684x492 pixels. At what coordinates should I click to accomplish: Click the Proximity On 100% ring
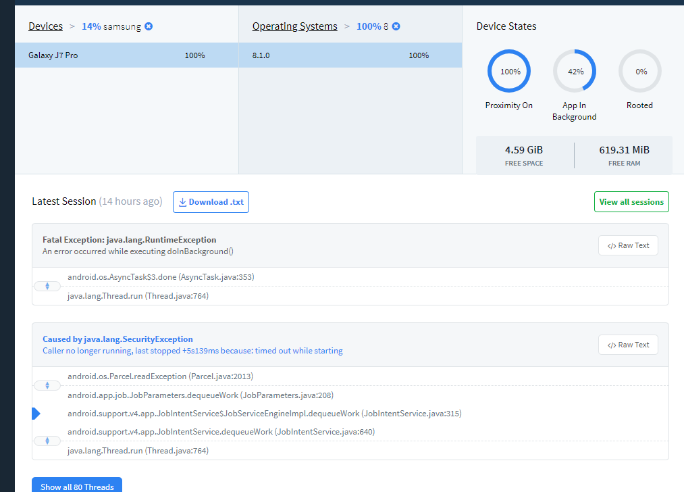[509, 71]
